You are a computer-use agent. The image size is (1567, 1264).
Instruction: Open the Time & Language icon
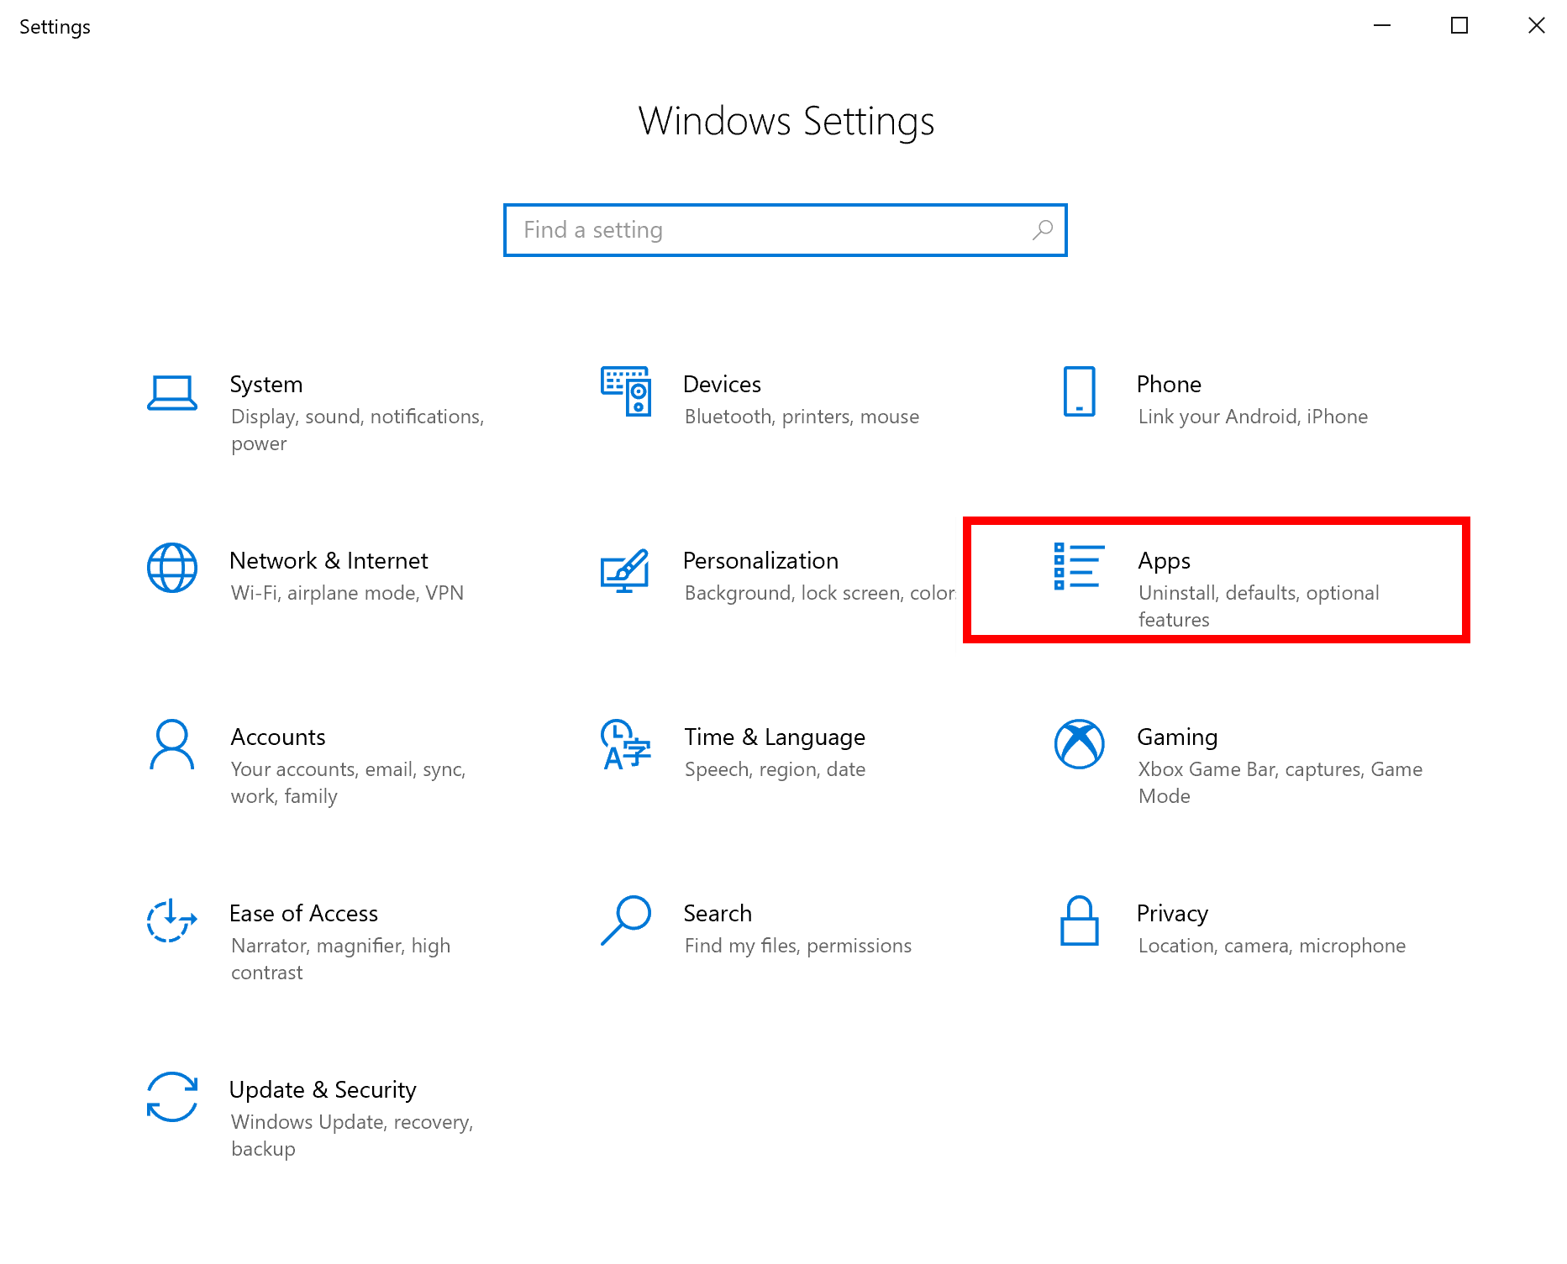(626, 744)
